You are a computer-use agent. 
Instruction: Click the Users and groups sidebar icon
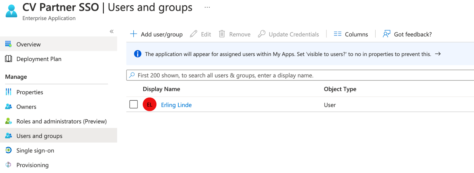(8, 136)
